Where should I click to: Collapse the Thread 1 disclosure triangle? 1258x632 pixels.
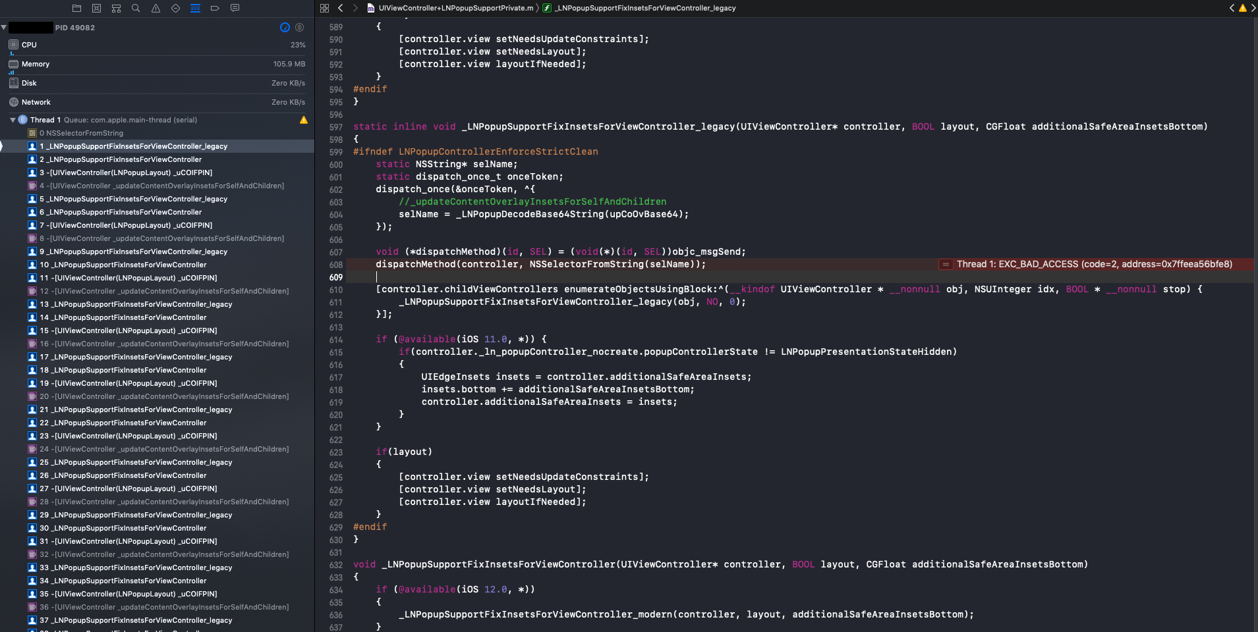tap(13, 120)
